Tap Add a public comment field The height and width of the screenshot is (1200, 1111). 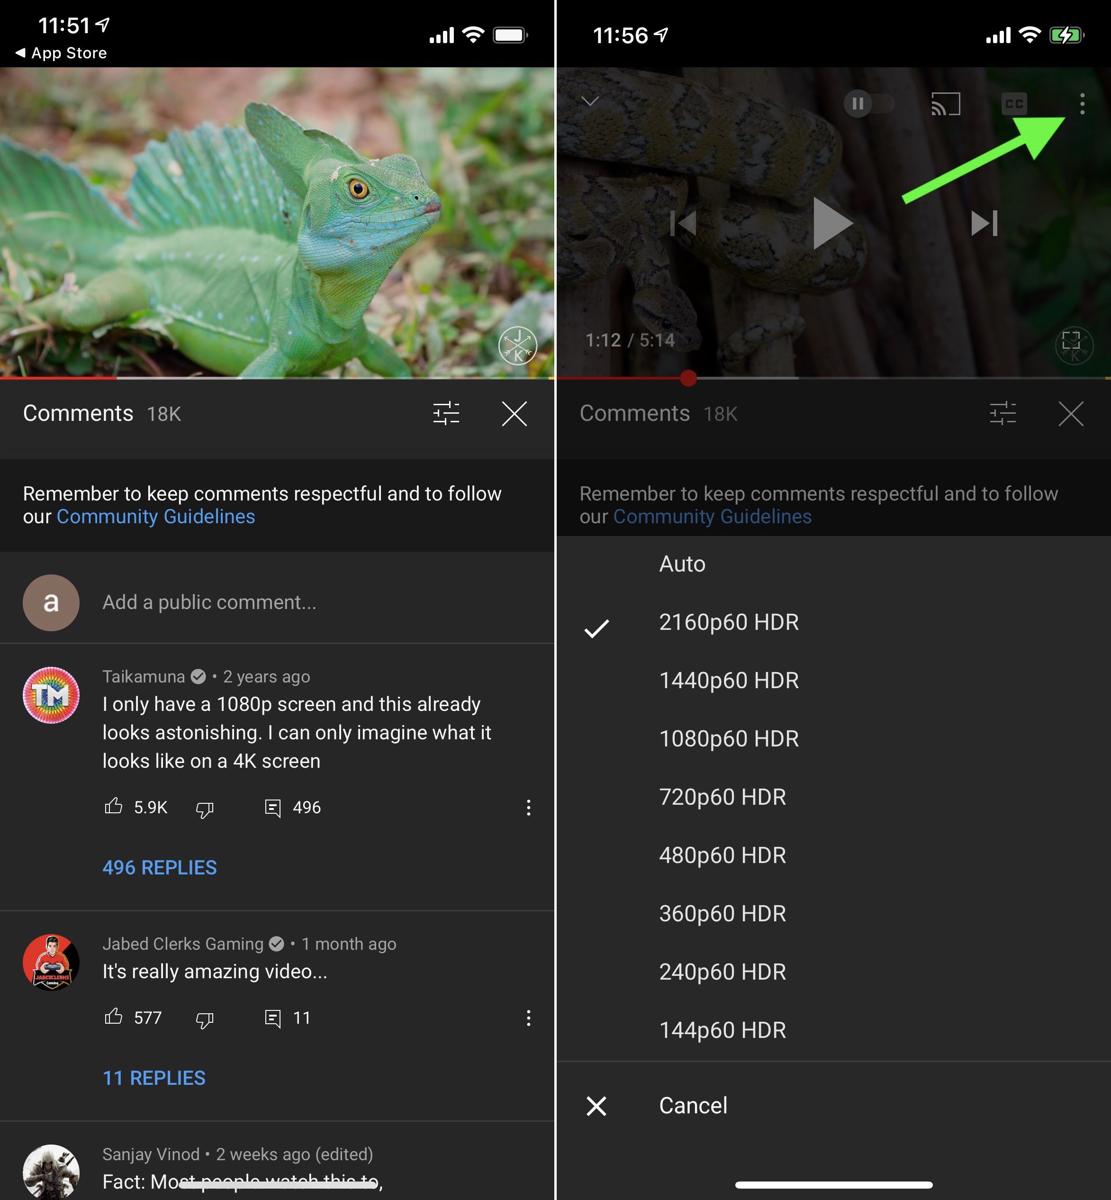click(209, 602)
